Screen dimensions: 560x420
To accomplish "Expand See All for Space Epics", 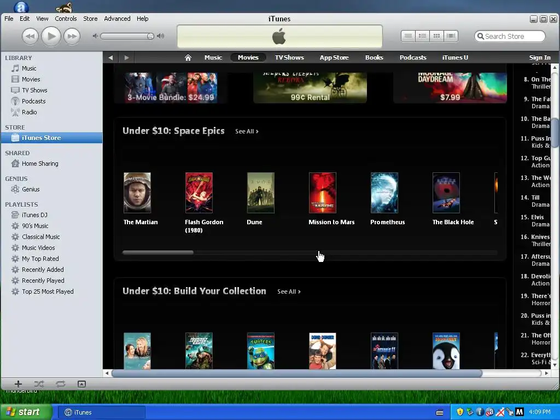I will pos(247,131).
